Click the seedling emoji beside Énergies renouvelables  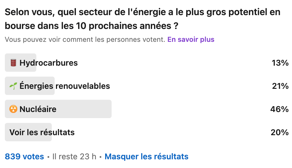13,86
